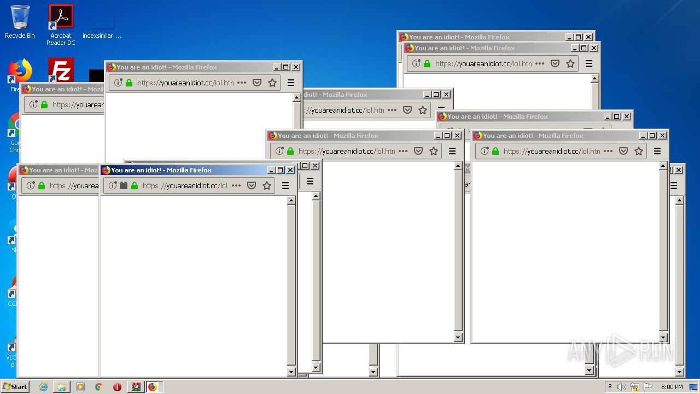Image resolution: width=700 pixels, height=394 pixels.
Task: Bookmark the page in the front top-right Firefox window
Action: 570,63
